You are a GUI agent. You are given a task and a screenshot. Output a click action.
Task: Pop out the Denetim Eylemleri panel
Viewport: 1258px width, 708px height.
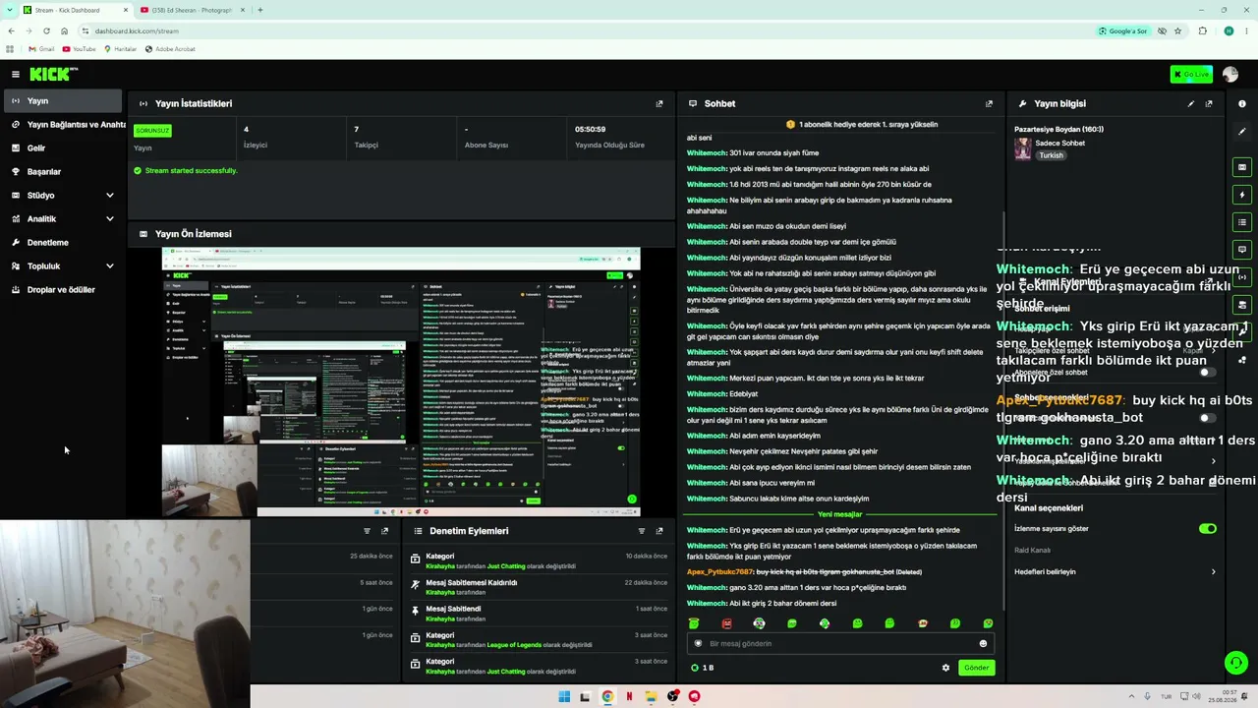pos(659,531)
